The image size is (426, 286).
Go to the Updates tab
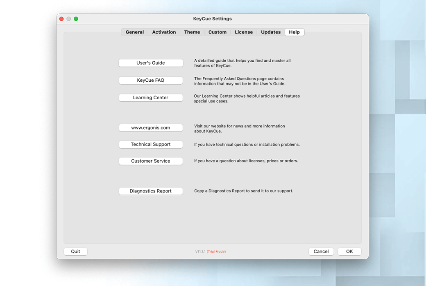pyautogui.click(x=270, y=32)
